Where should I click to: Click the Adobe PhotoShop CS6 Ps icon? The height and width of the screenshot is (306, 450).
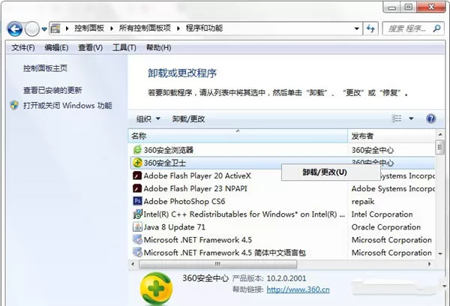point(137,201)
